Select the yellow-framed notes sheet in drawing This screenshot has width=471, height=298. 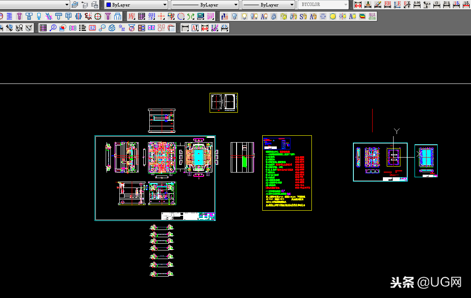pyautogui.click(x=287, y=173)
